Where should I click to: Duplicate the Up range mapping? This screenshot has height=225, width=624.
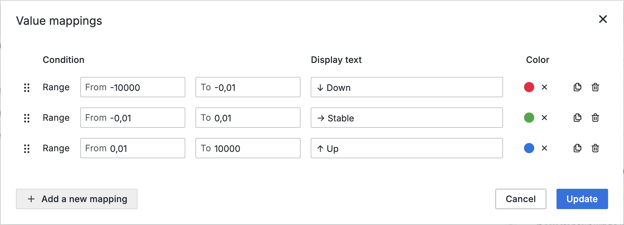(577, 148)
